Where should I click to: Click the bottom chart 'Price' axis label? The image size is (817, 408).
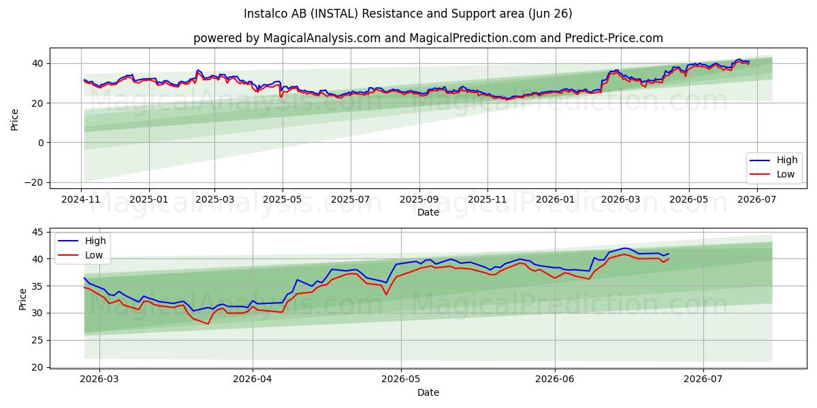click(x=23, y=299)
